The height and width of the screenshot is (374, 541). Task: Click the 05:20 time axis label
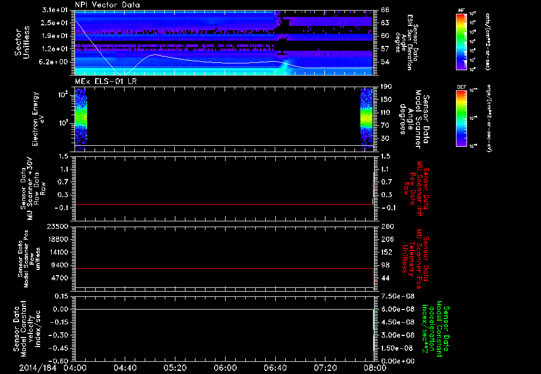coord(175,368)
